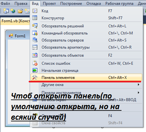Viewport: 146px width, 132px height.
Task: Close the open Вид menu
Action: [x=35, y=4]
